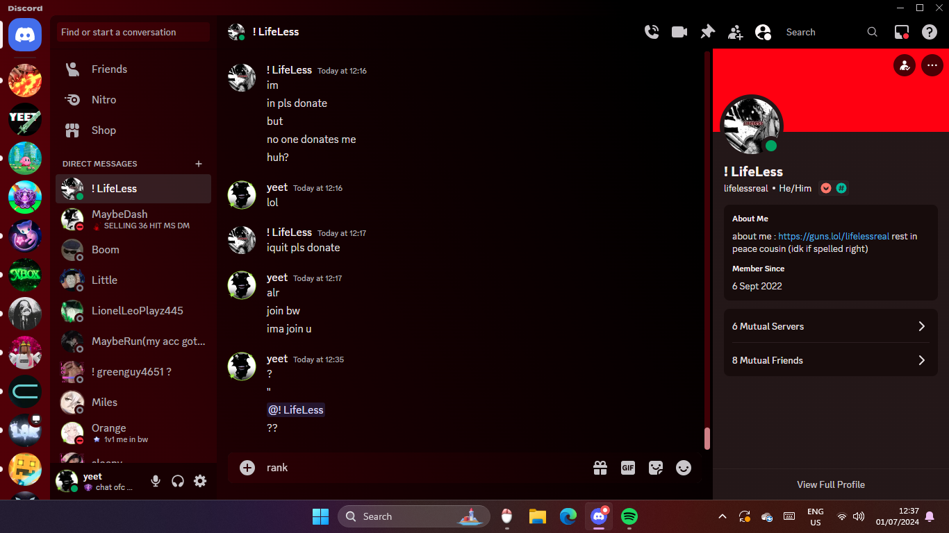Image resolution: width=949 pixels, height=533 pixels.
Task: Click Find or start a conversation box
Action: tap(133, 32)
